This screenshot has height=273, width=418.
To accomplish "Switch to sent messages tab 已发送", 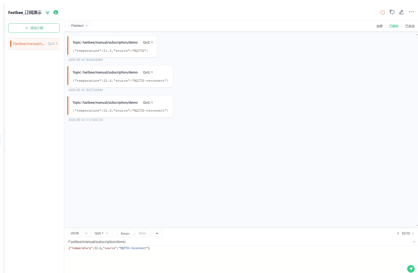I will pyautogui.click(x=410, y=26).
